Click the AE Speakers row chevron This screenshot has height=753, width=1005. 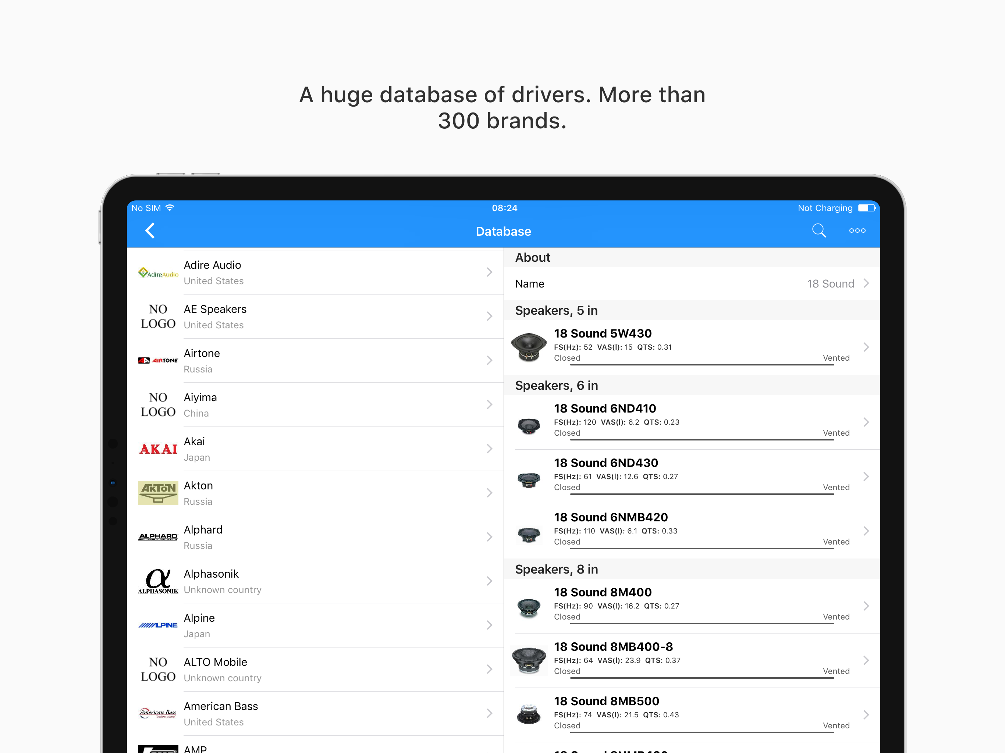489,317
